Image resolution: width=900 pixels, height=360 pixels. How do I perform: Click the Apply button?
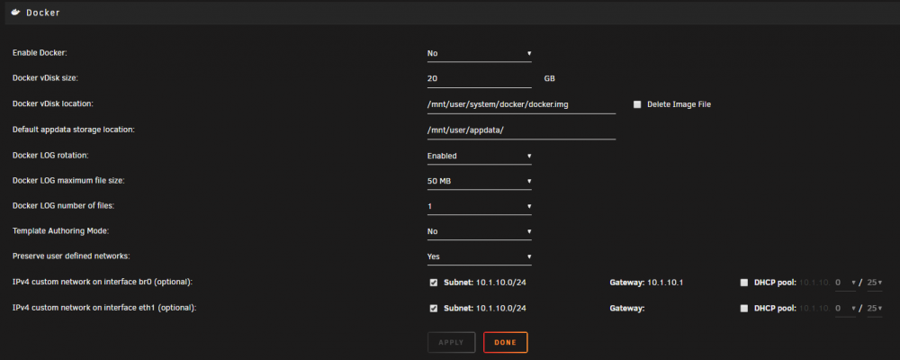point(451,342)
